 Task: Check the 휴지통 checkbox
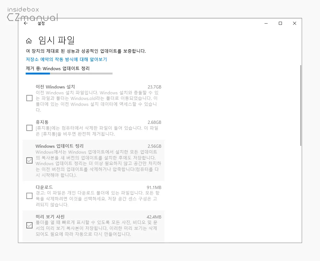(x=29, y=128)
